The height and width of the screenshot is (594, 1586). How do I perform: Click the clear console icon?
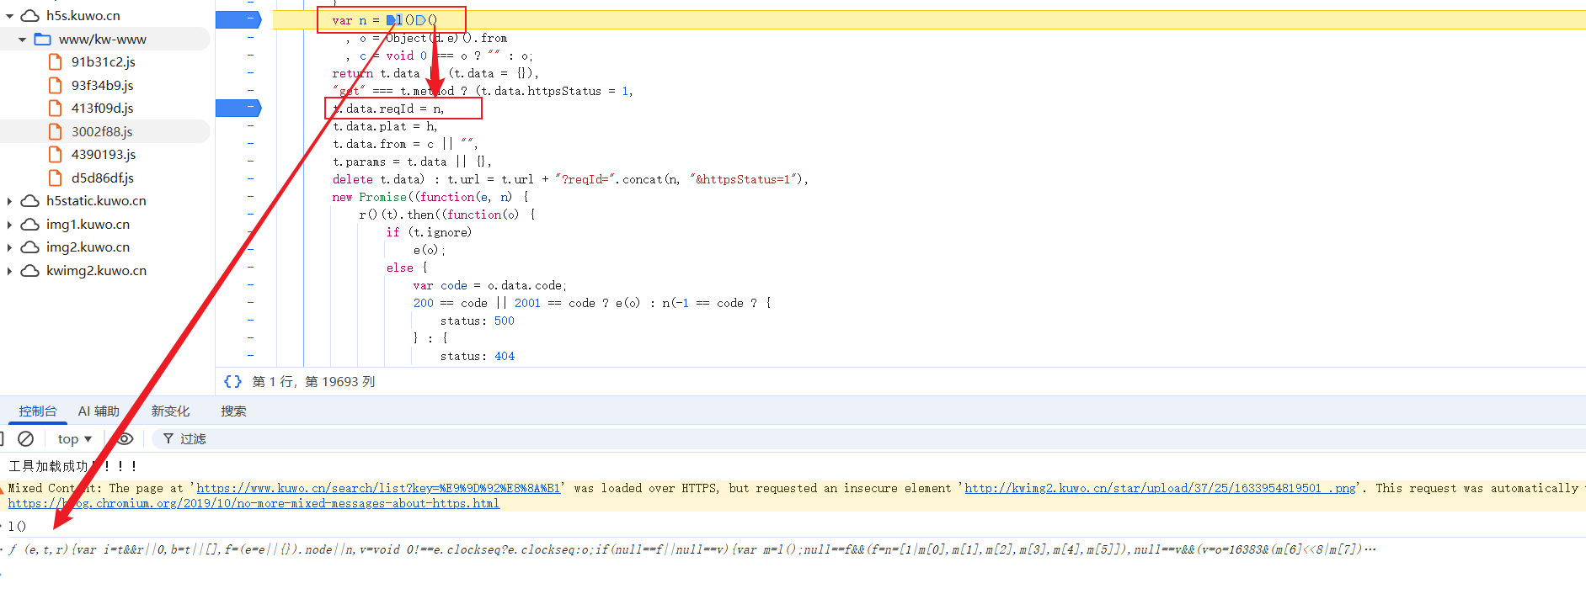pyautogui.click(x=26, y=439)
